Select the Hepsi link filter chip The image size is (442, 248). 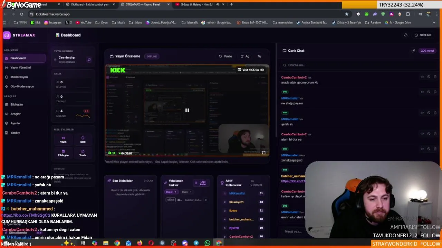[x=171, y=192]
